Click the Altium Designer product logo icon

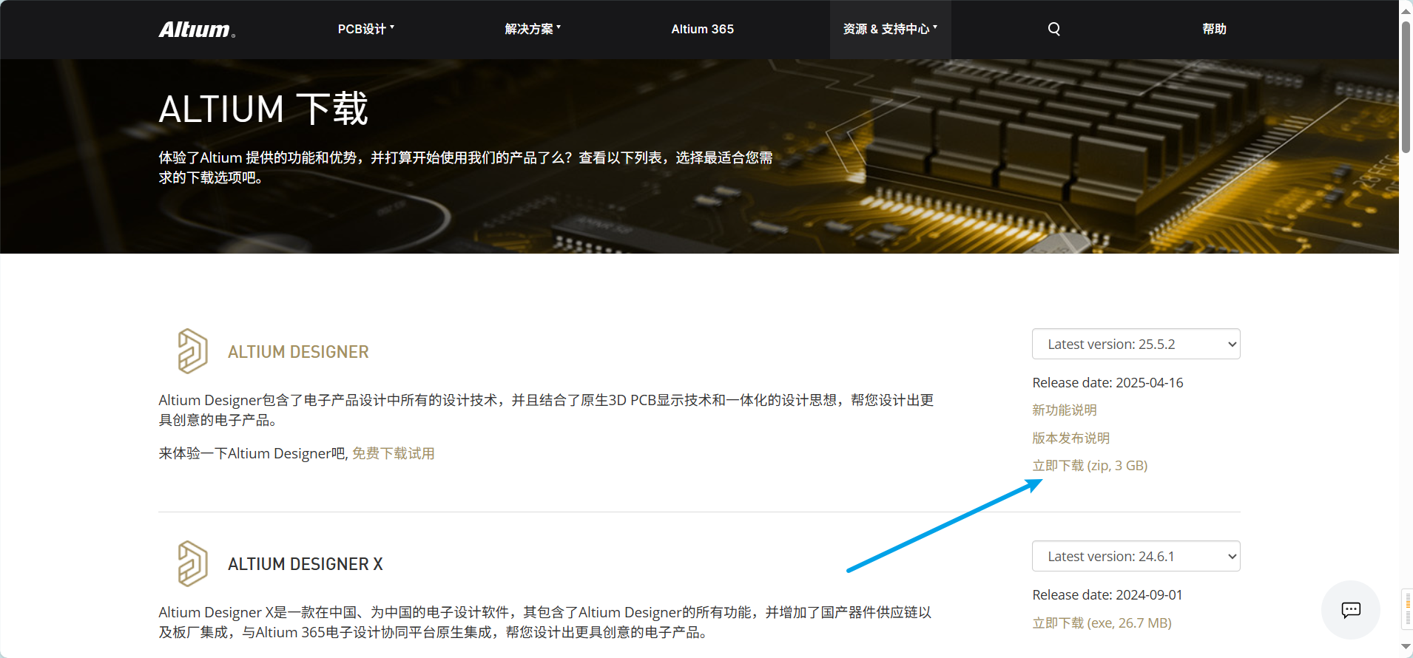[192, 351]
